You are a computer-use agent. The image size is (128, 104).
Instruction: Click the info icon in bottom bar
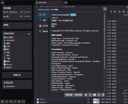click(6, 102)
